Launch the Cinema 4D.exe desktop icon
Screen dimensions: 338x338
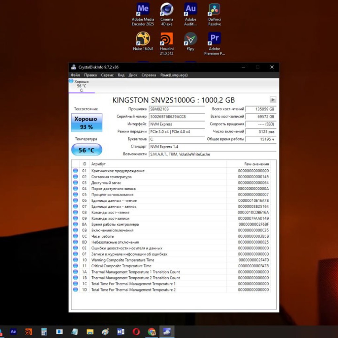click(x=167, y=14)
